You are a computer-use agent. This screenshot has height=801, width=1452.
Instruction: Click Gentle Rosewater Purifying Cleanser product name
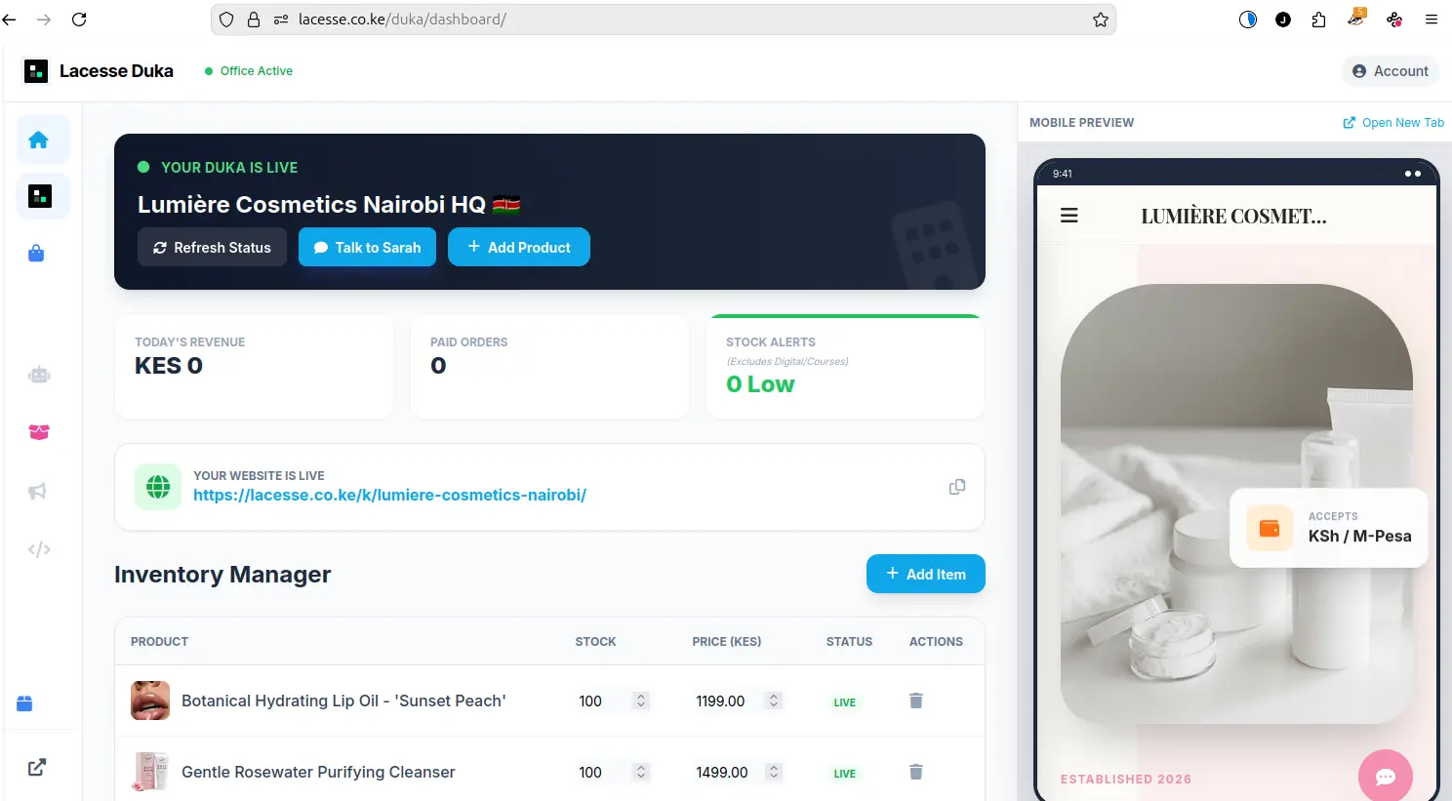pos(318,772)
